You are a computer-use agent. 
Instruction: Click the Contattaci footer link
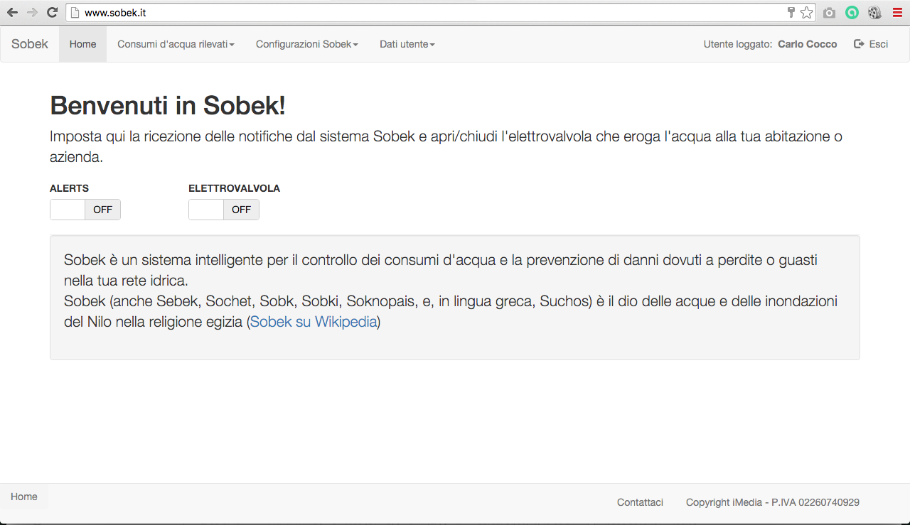(640, 502)
